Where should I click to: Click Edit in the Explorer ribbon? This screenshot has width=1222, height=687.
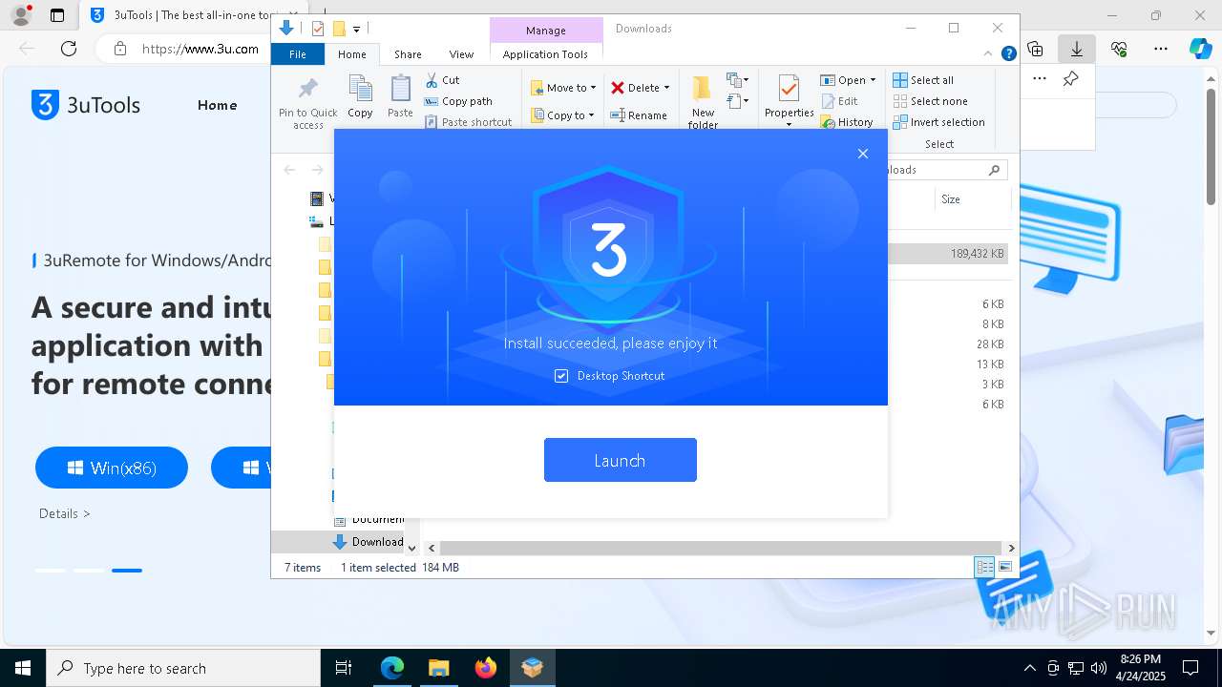tap(839, 101)
